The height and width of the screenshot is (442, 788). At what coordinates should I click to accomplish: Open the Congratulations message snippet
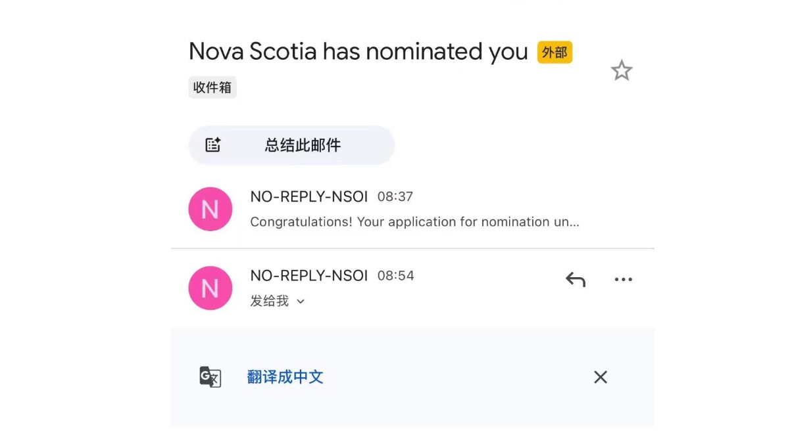tap(414, 222)
